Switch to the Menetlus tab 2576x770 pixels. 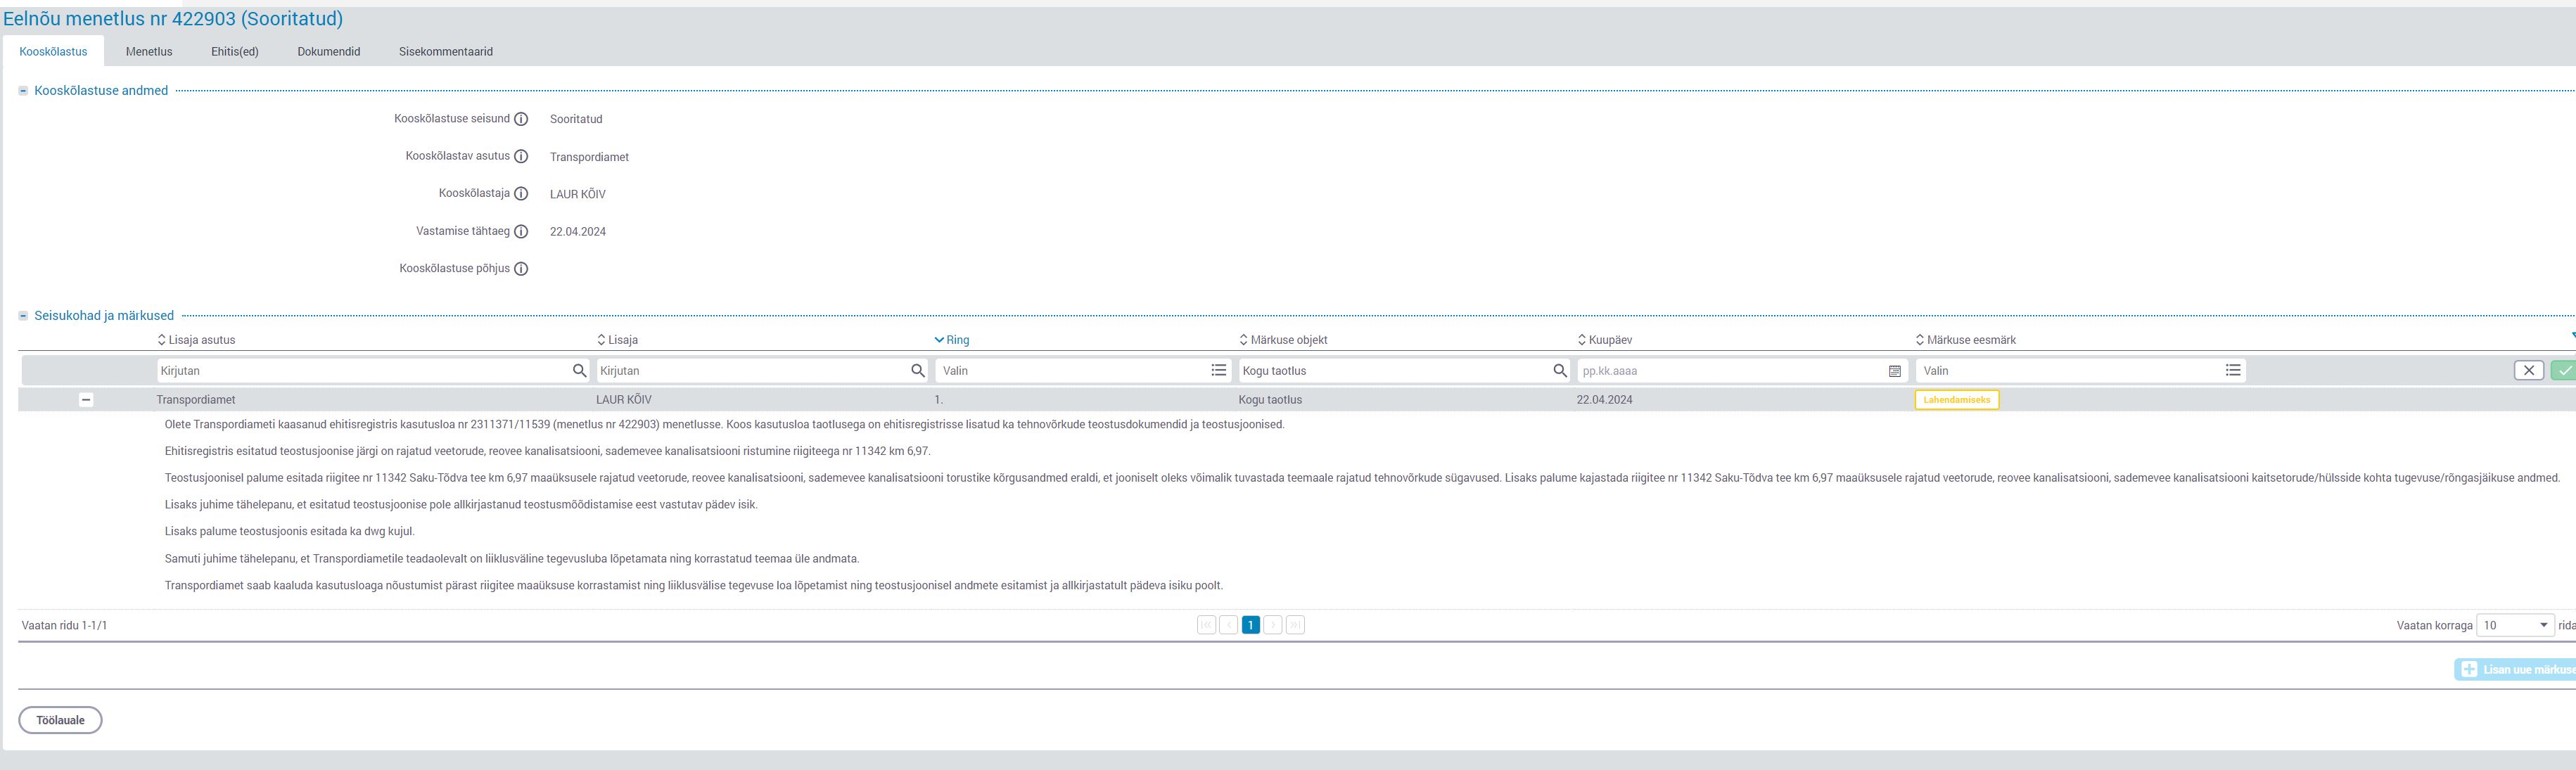coord(149,51)
